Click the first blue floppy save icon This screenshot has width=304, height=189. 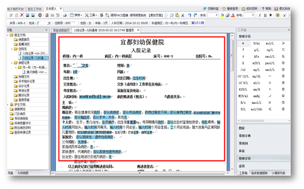point(28,15)
